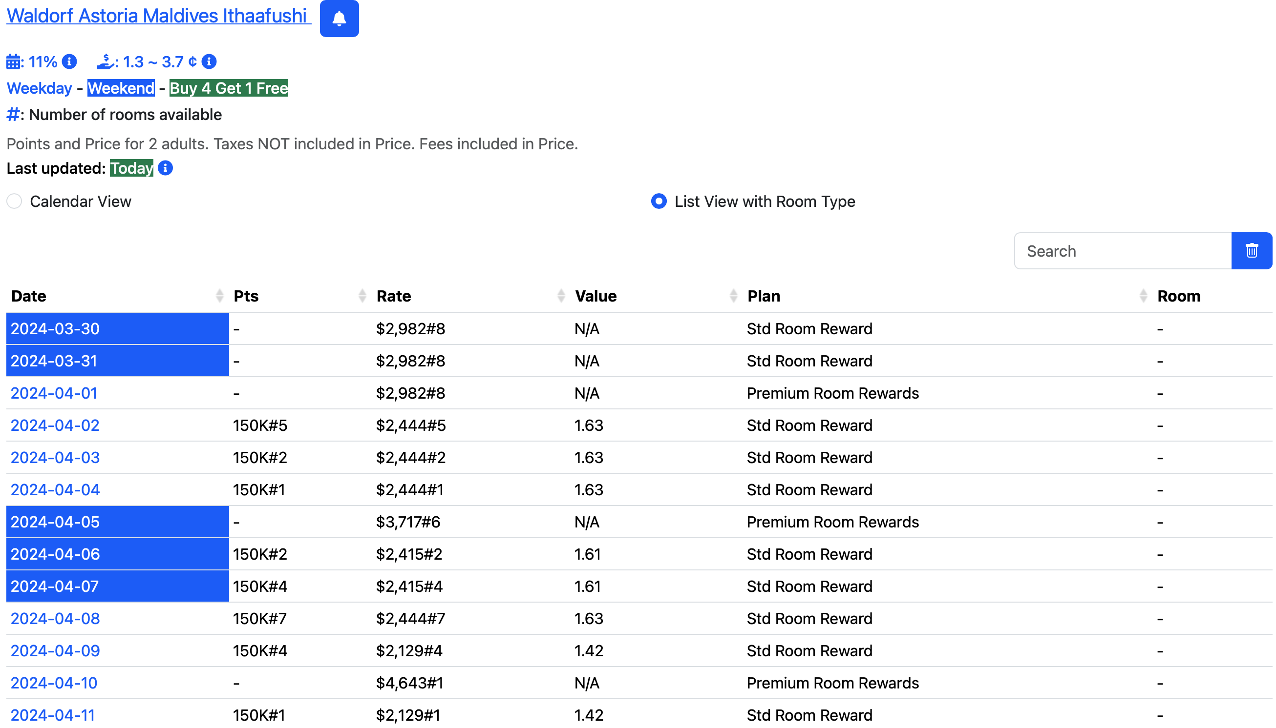Open info icon next to 3.7 ¢
The image size is (1276, 728).
[x=209, y=61]
